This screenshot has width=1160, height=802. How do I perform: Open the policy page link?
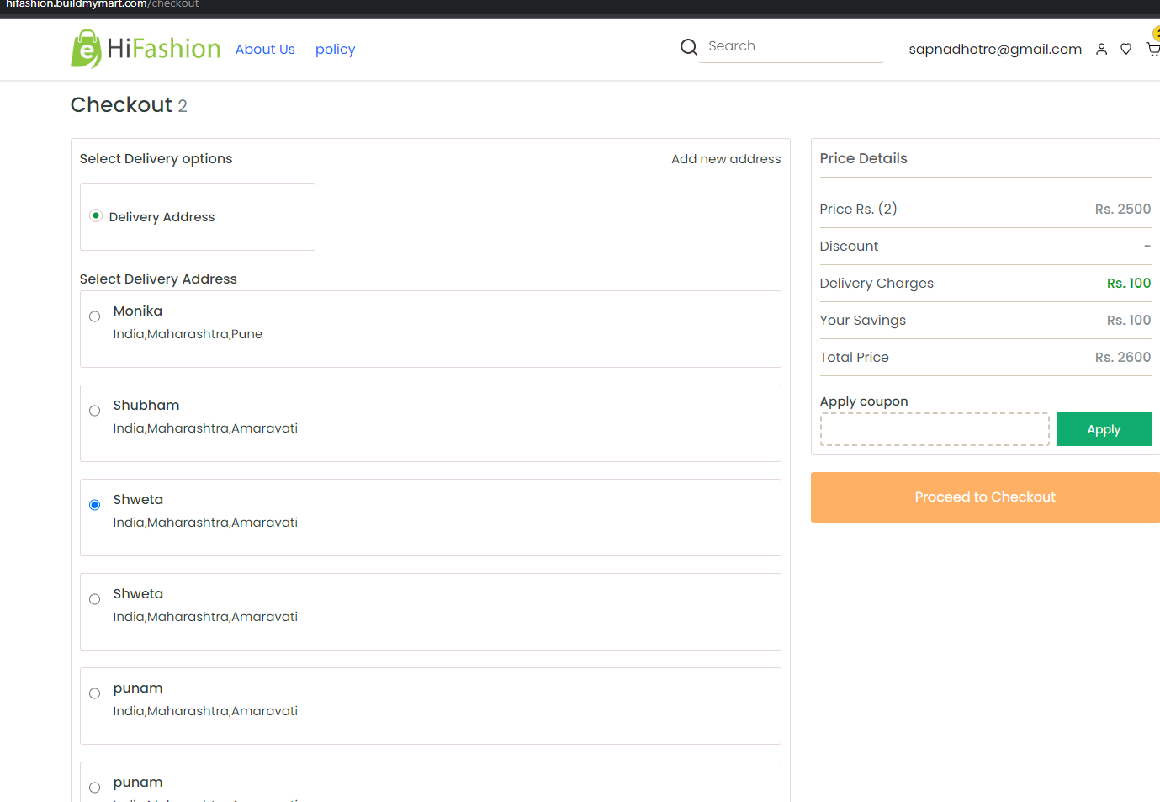335,50
